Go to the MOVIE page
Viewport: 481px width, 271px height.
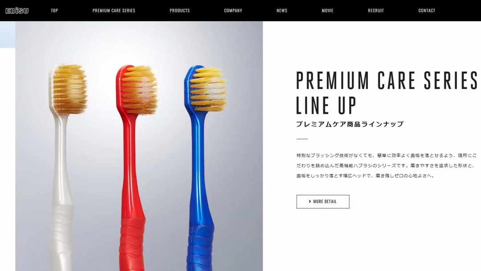click(327, 10)
